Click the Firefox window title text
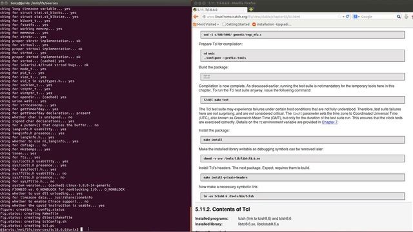The image size is (413, 232). point(232,3)
